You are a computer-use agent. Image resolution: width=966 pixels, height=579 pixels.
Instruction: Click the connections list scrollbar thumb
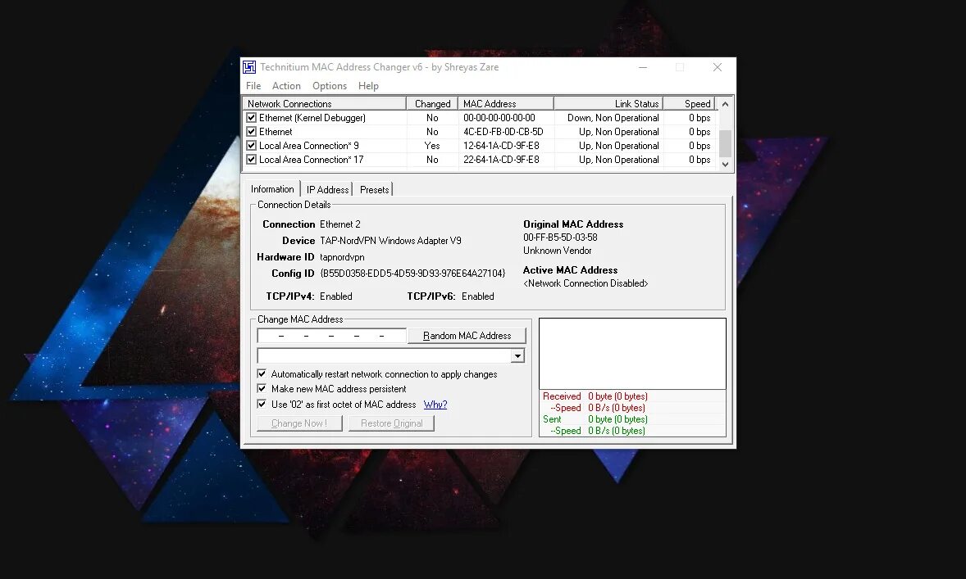(725, 143)
